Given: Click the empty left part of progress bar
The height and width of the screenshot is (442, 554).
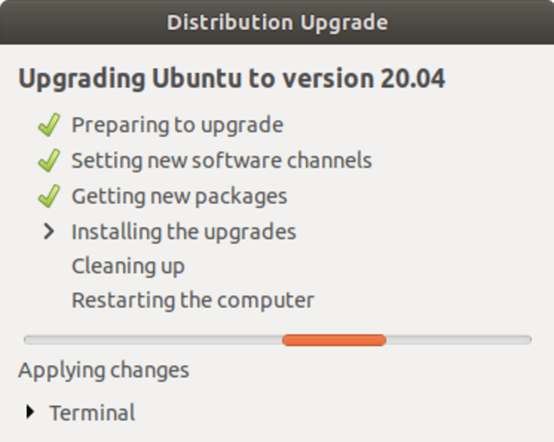Looking at the screenshot, I should coord(153,340).
